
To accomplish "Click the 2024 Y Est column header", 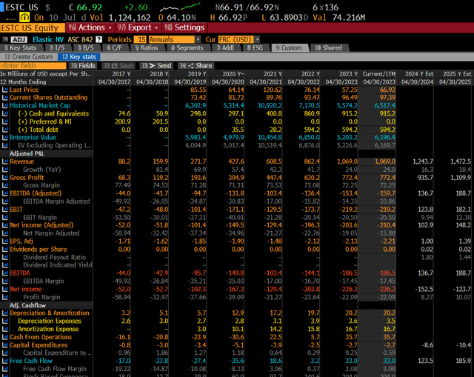I will 419,74.
